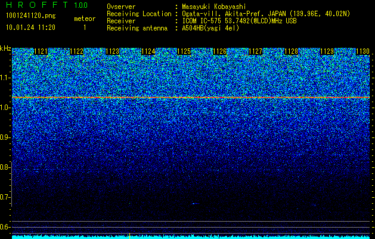Select the filename 1001241120.png
The height and width of the screenshot is (239, 375).
click(x=31, y=16)
